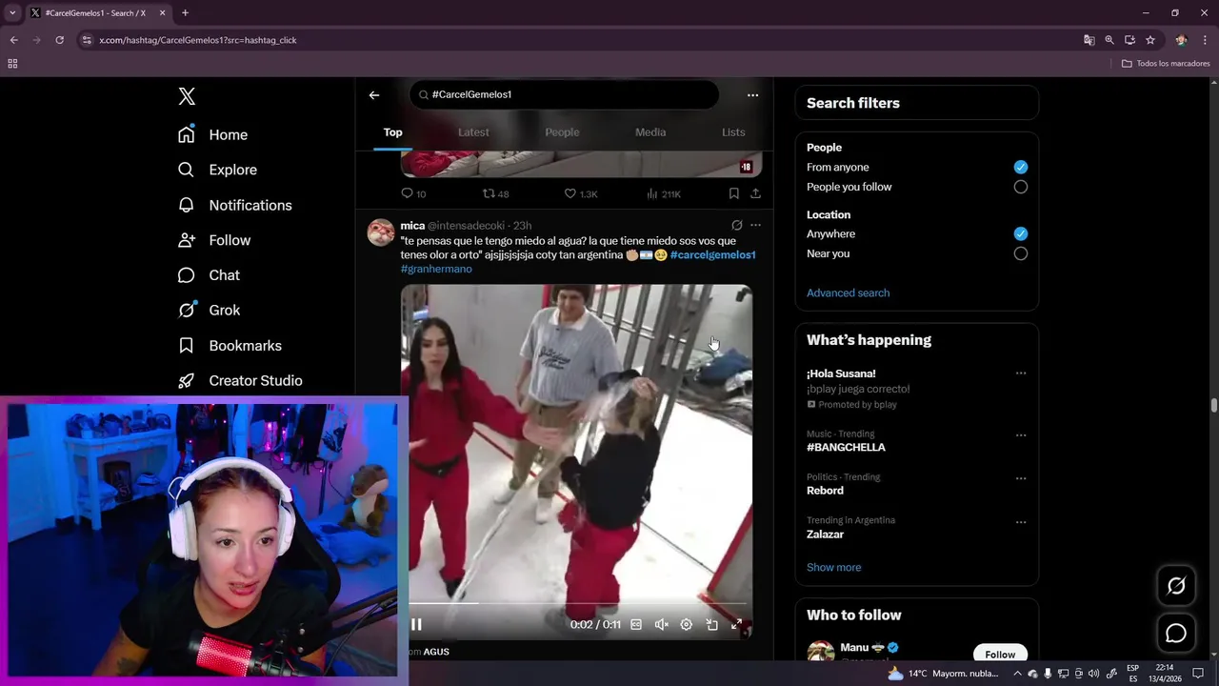Image resolution: width=1219 pixels, height=686 pixels.
Task: Select the From anyone filter
Action: point(1021,167)
